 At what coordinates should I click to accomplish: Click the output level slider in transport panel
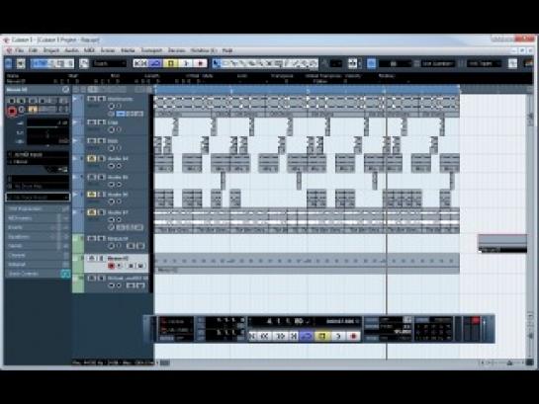coord(485,329)
